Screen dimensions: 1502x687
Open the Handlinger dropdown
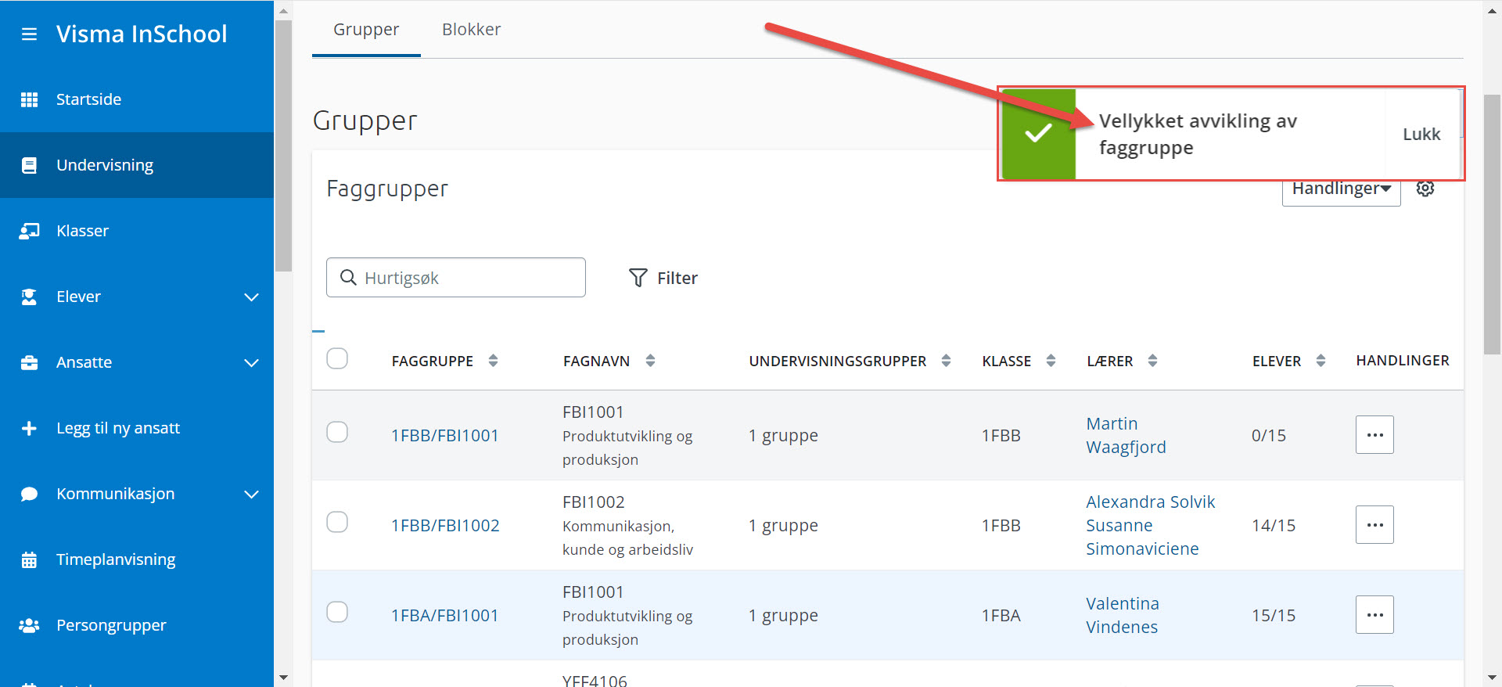[x=1341, y=189]
